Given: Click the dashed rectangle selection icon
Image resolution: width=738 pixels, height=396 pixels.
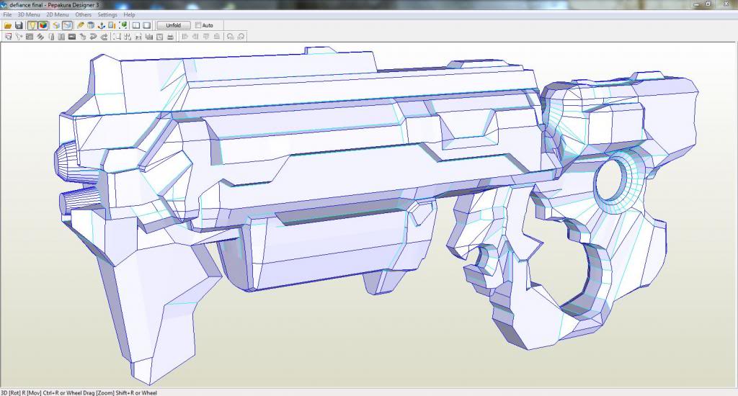Looking at the screenshot, I should pos(117,37).
